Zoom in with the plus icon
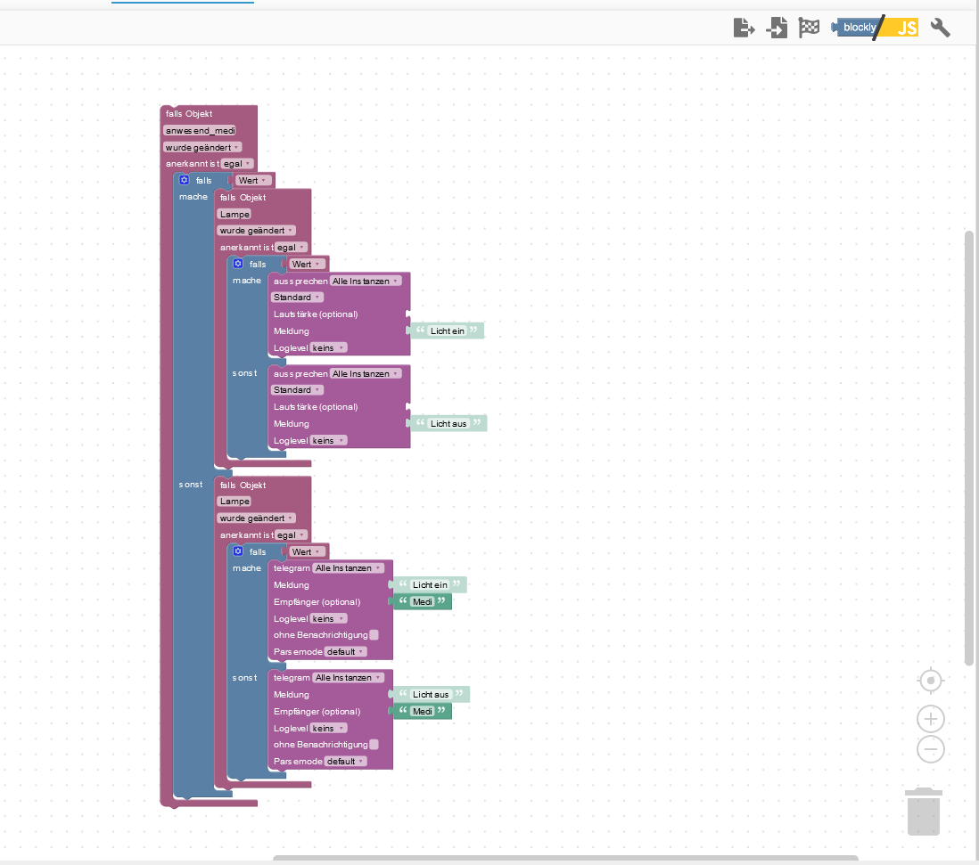 pyautogui.click(x=930, y=719)
